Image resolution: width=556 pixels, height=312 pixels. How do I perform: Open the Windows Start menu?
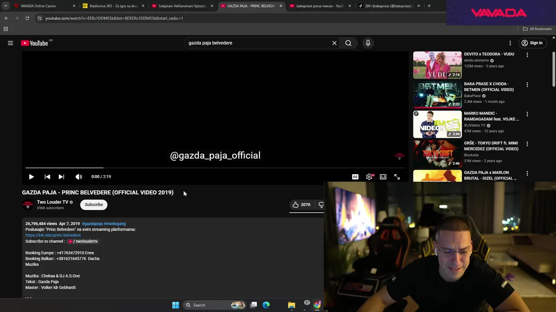pos(175,305)
